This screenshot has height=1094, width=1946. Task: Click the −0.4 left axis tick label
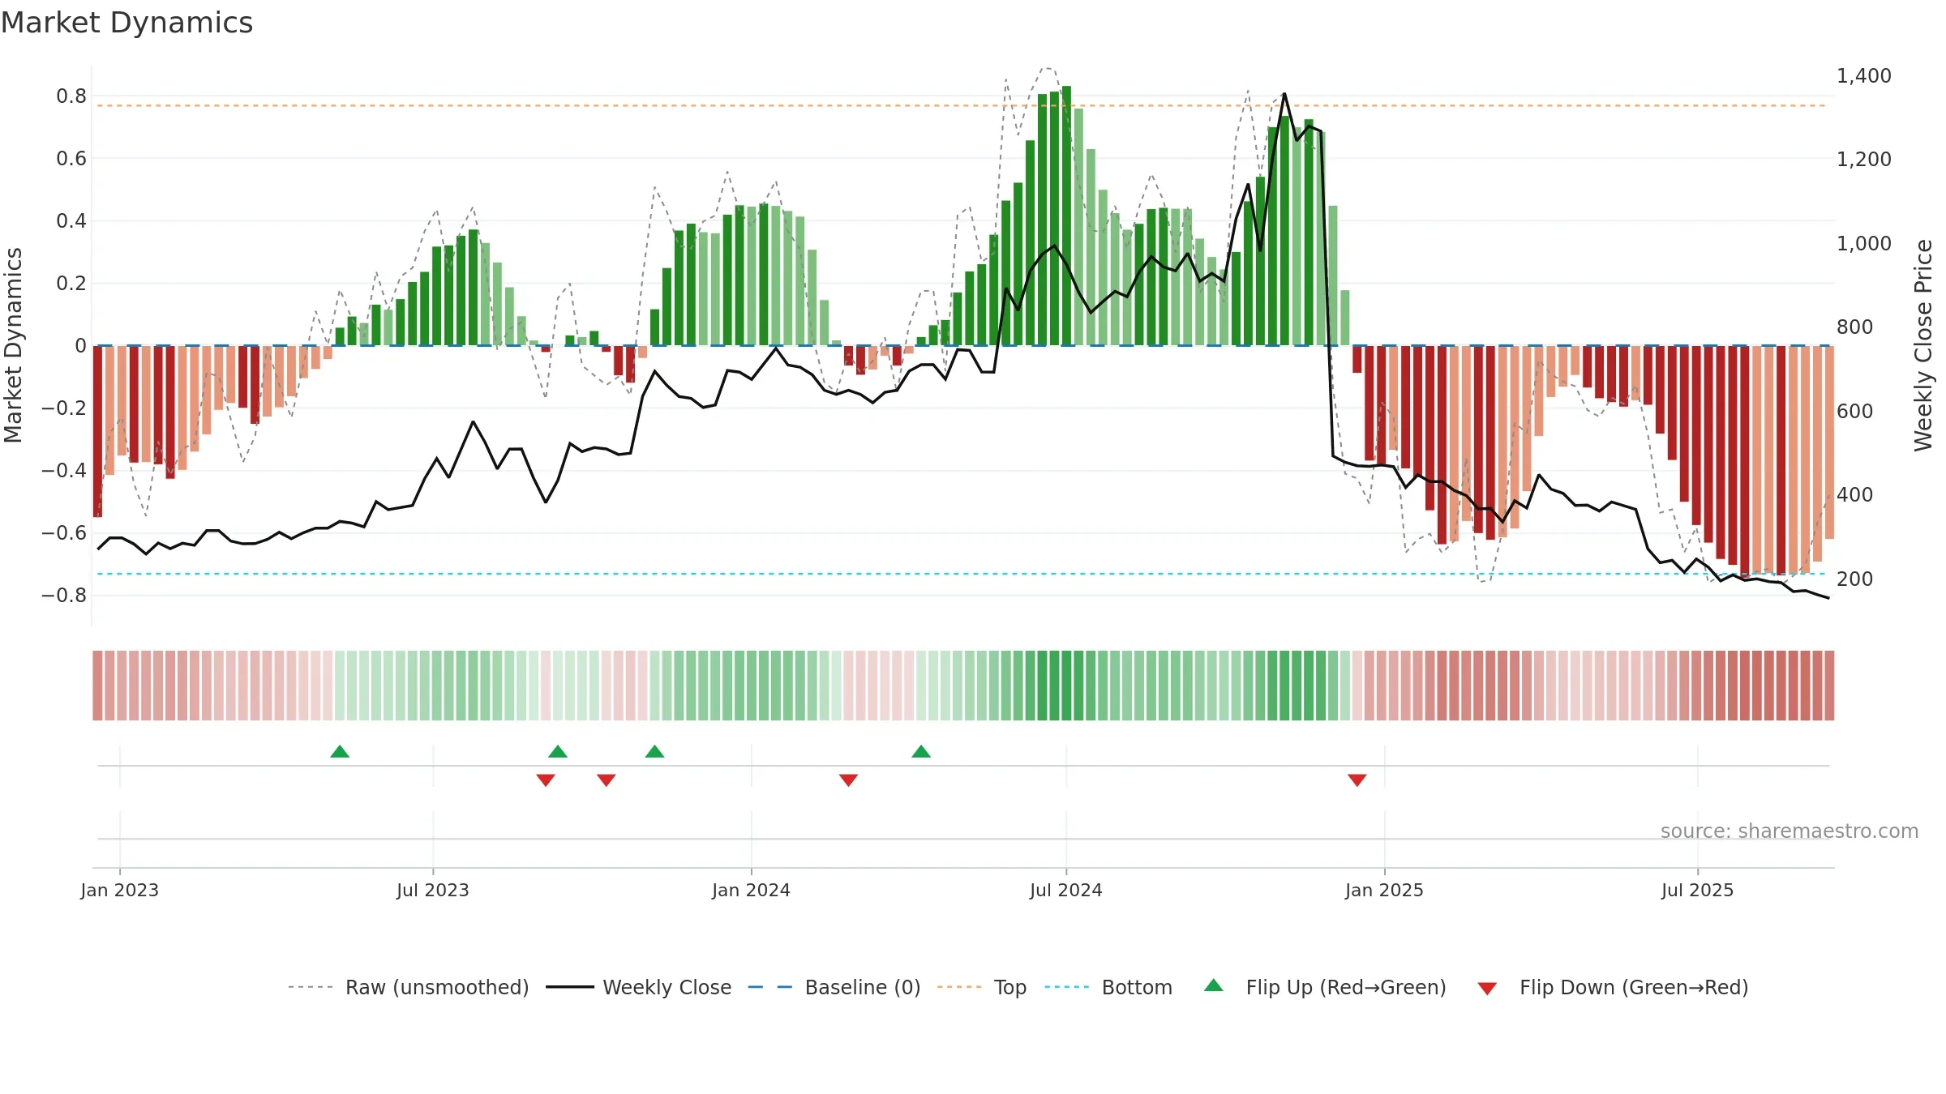[64, 470]
